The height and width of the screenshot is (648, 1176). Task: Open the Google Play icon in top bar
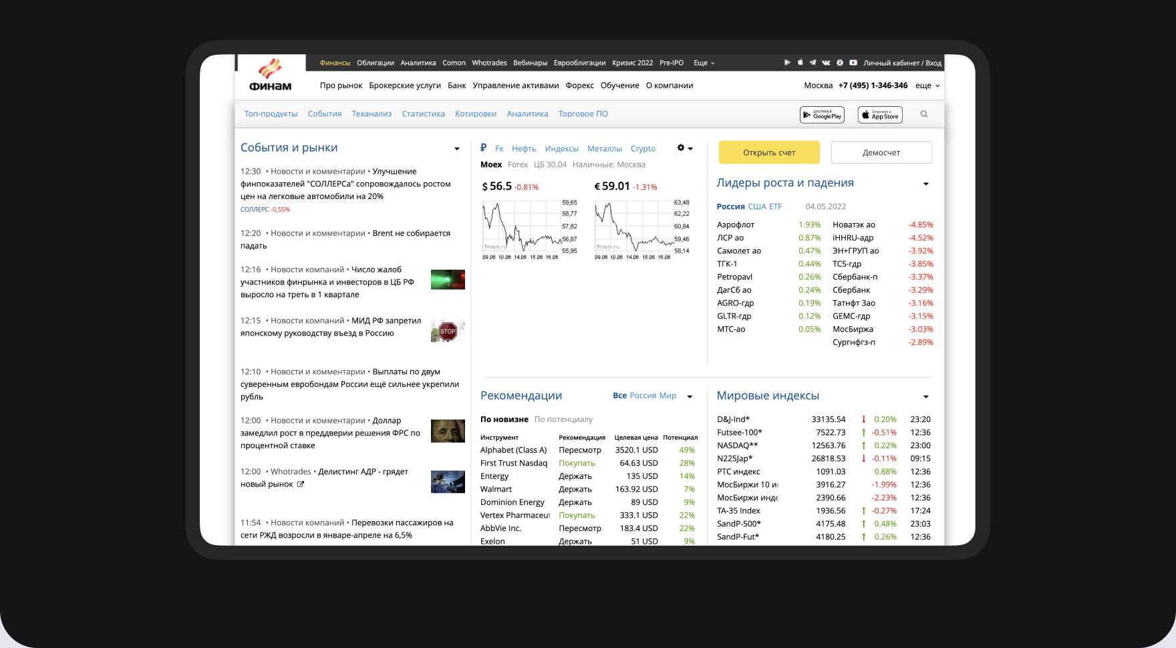pyautogui.click(x=787, y=63)
